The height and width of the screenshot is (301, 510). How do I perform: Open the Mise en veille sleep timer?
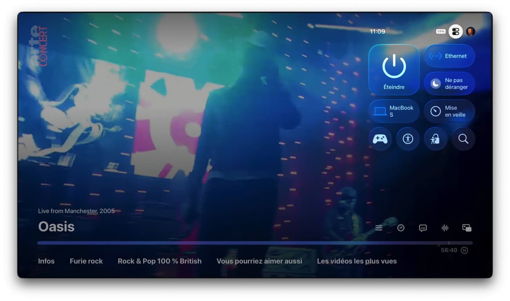click(449, 111)
